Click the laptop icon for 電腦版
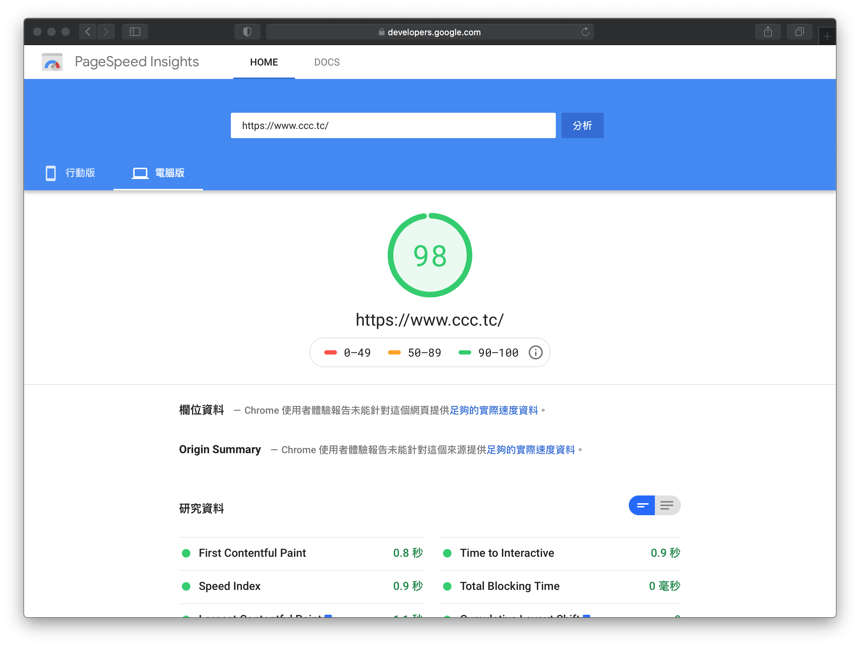The image size is (860, 647). (140, 173)
